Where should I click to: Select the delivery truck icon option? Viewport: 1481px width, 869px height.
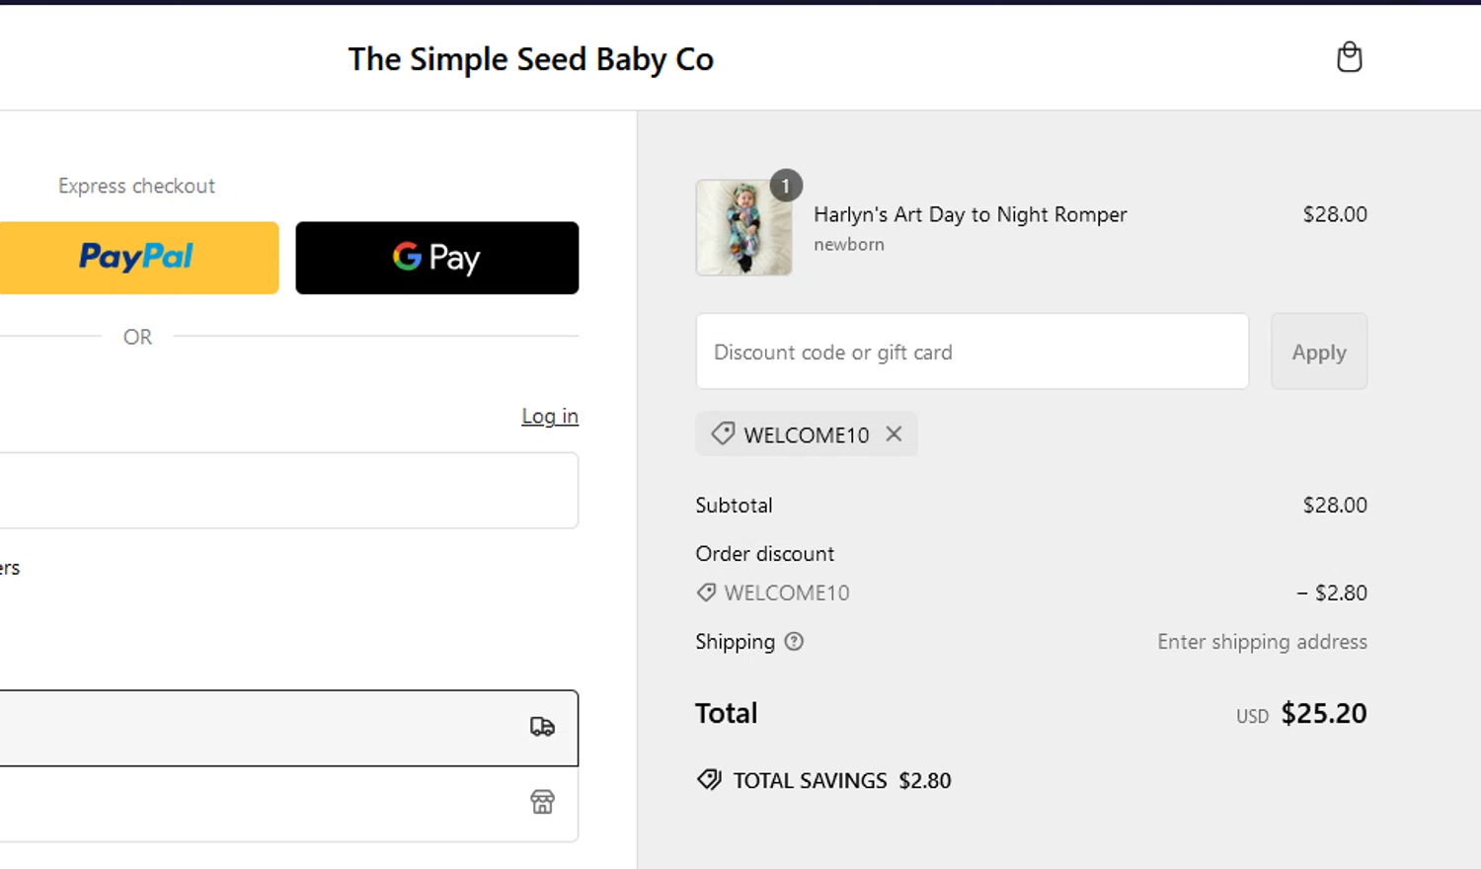(x=542, y=727)
